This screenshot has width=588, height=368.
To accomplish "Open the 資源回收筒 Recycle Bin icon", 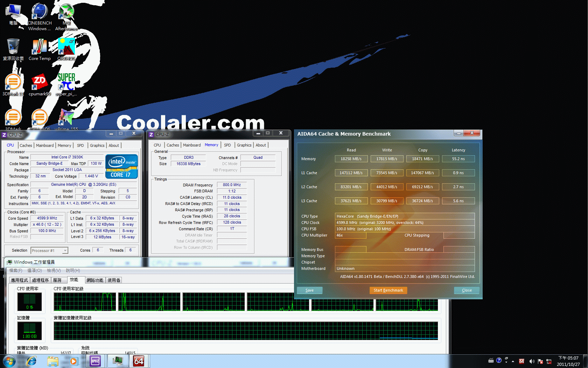I will pyautogui.click(x=13, y=49).
